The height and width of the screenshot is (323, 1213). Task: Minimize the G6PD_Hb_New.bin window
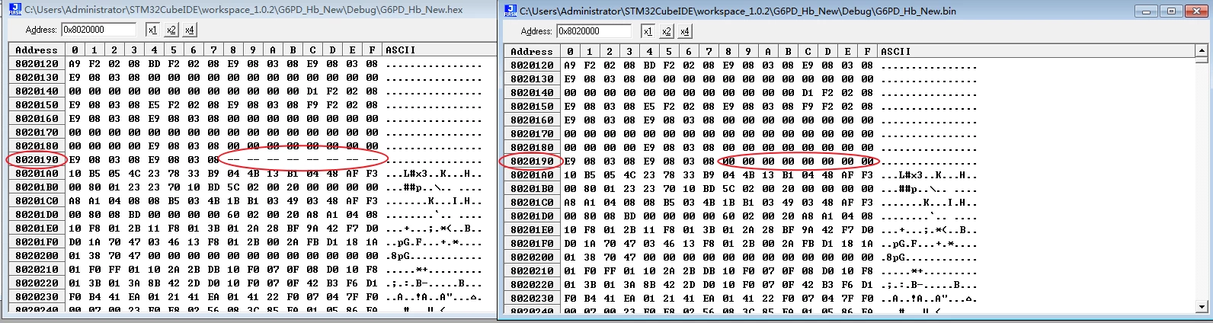click(1147, 11)
